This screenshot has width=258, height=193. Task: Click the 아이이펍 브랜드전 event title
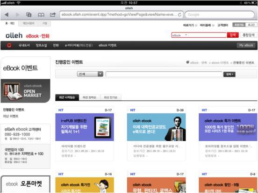[73, 146]
